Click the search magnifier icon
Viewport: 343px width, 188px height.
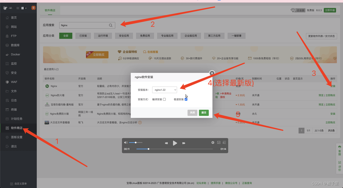(x=111, y=25)
